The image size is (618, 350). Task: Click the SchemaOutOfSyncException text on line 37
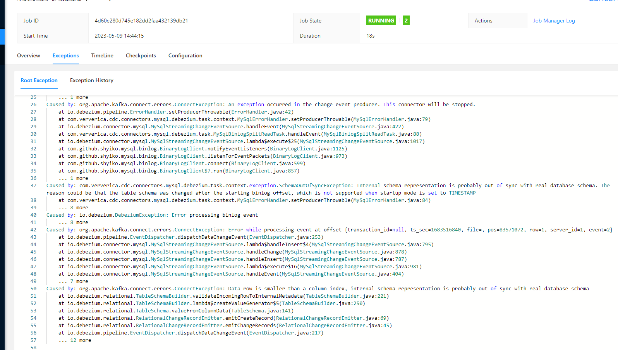click(x=315, y=186)
